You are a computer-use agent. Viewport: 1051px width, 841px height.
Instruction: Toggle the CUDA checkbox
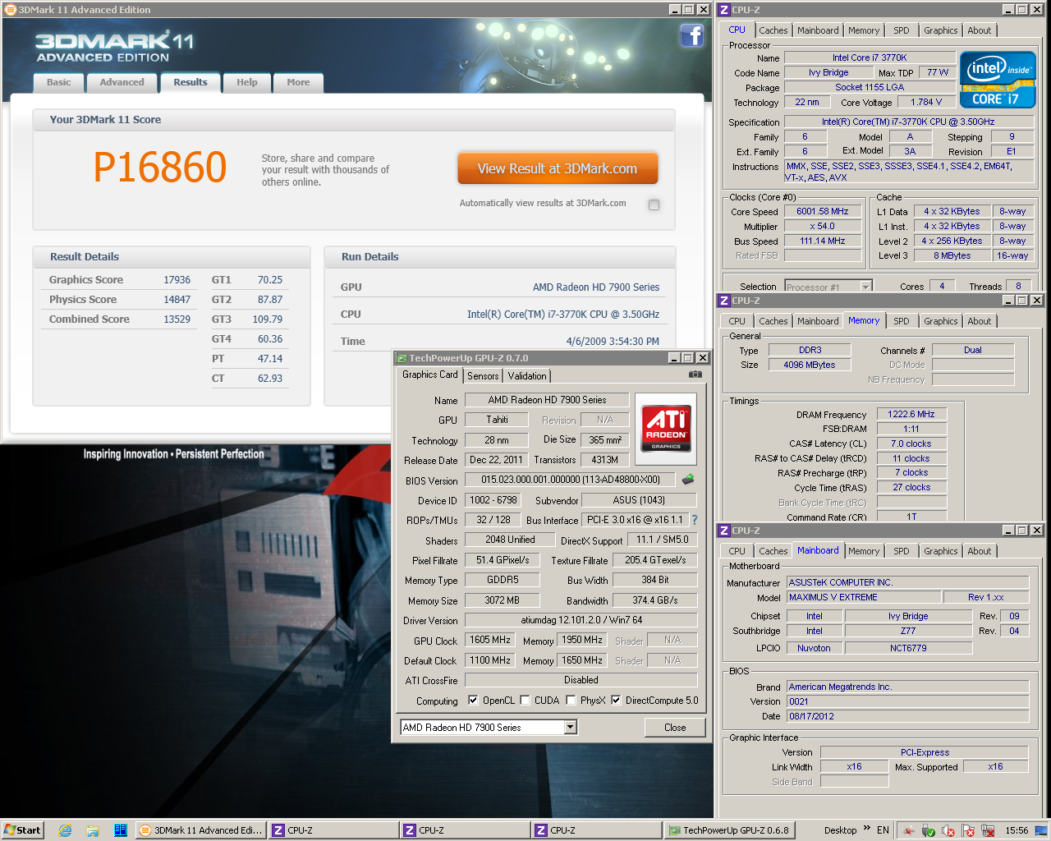click(x=525, y=701)
